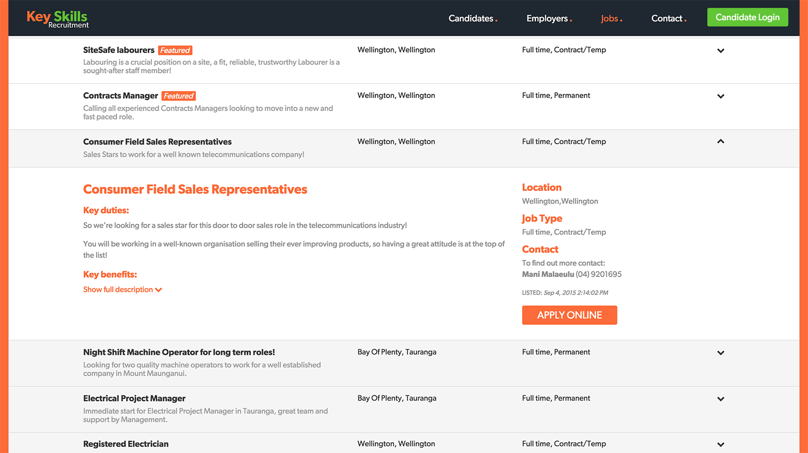Show full description of the job

click(122, 289)
